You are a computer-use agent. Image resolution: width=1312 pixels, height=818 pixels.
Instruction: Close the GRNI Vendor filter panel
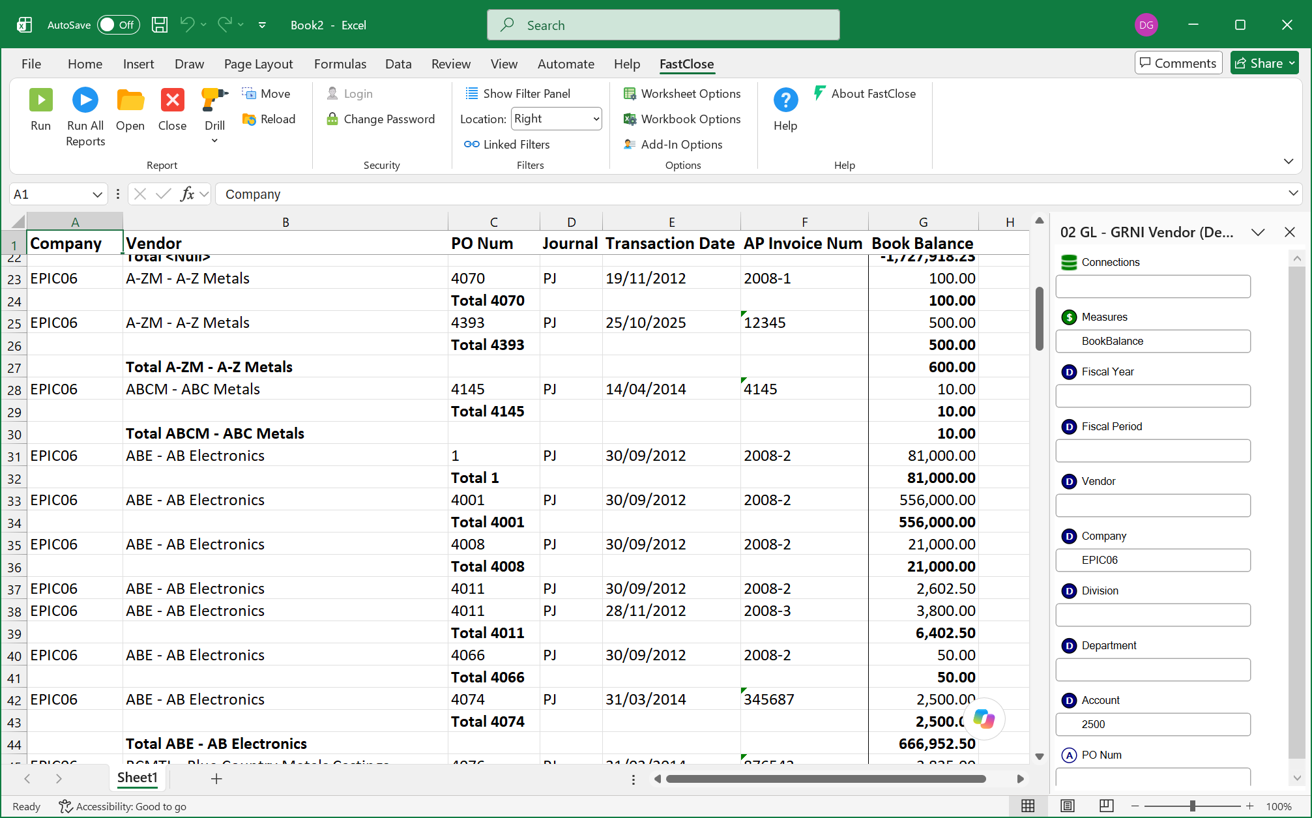tap(1289, 233)
